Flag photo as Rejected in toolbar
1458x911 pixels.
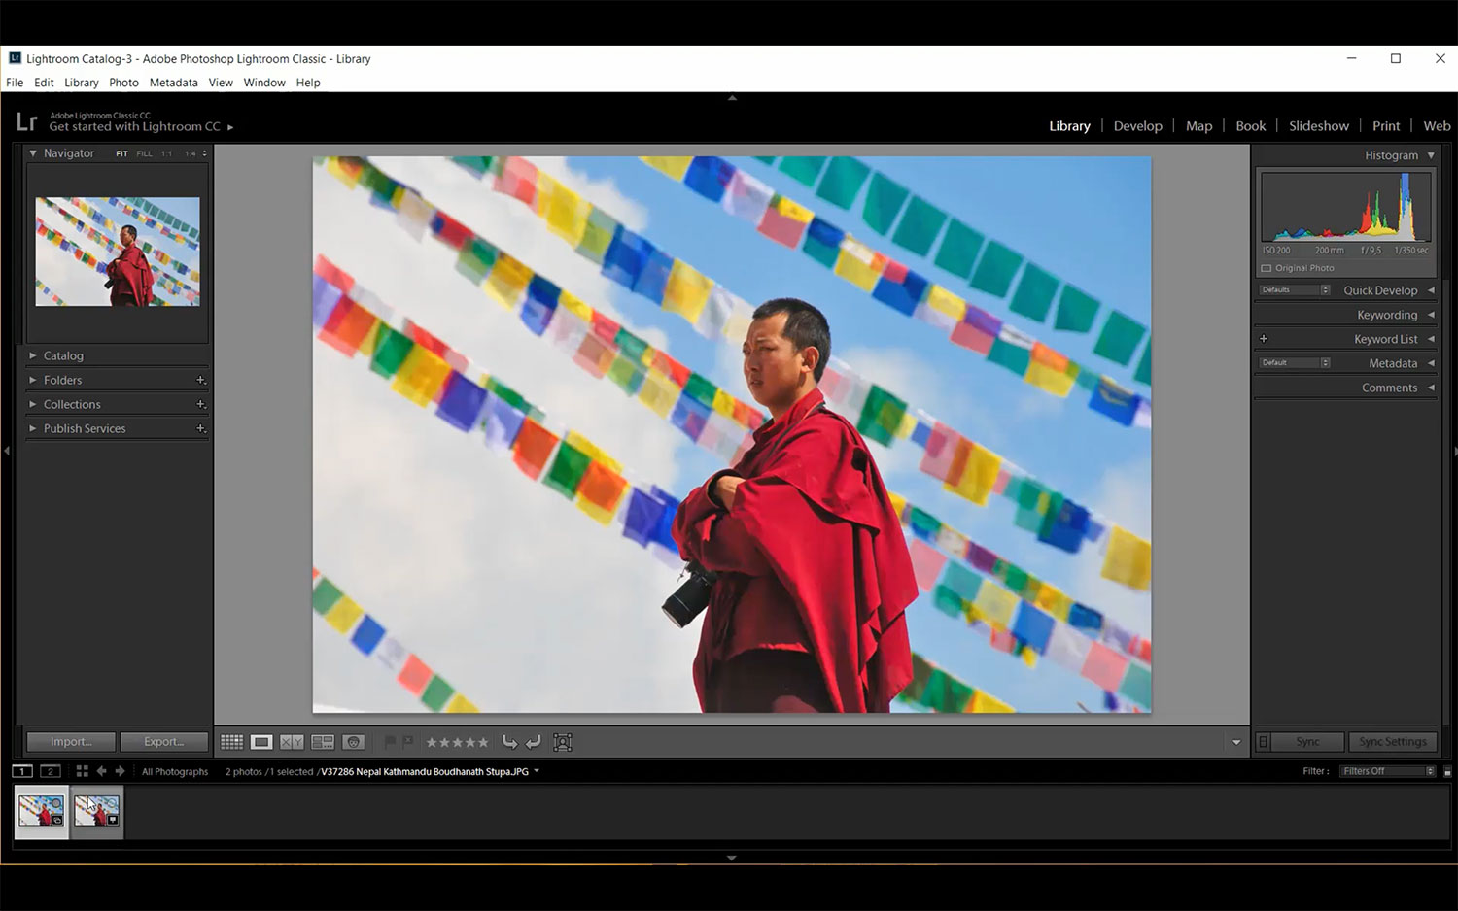408,742
